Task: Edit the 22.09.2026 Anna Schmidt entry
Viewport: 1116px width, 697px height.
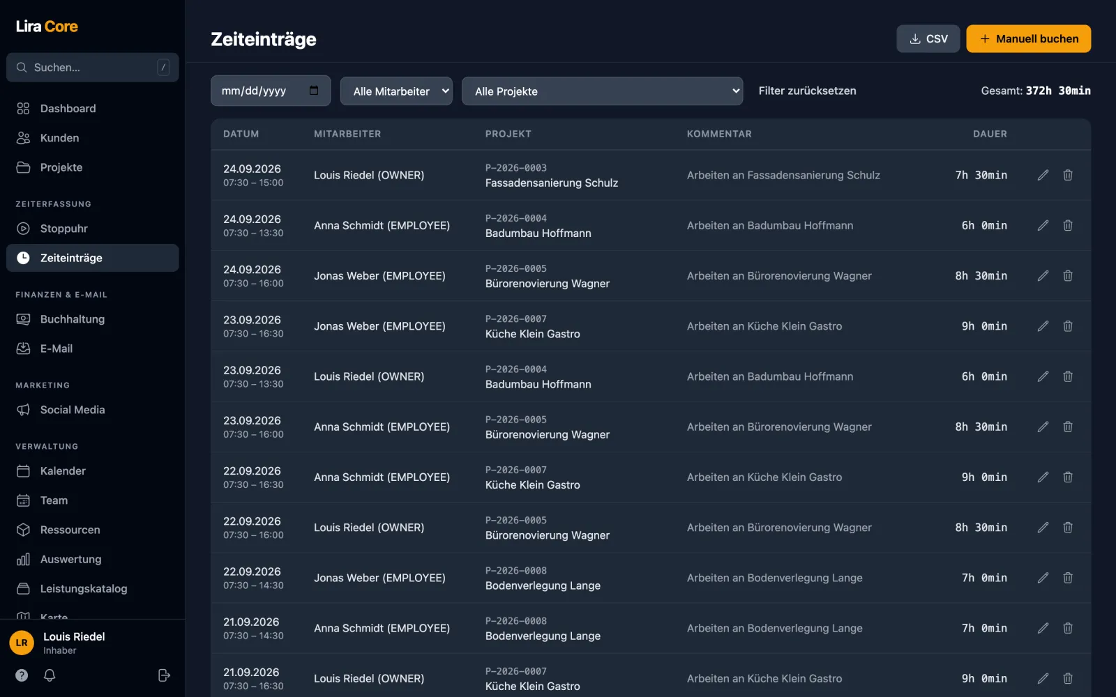Action: tap(1043, 477)
